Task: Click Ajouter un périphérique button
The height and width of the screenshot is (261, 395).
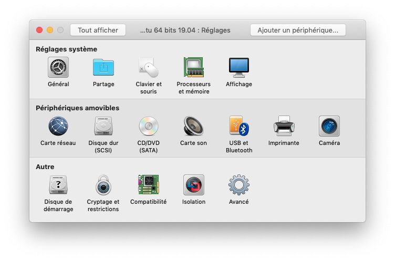Action: 298,30
